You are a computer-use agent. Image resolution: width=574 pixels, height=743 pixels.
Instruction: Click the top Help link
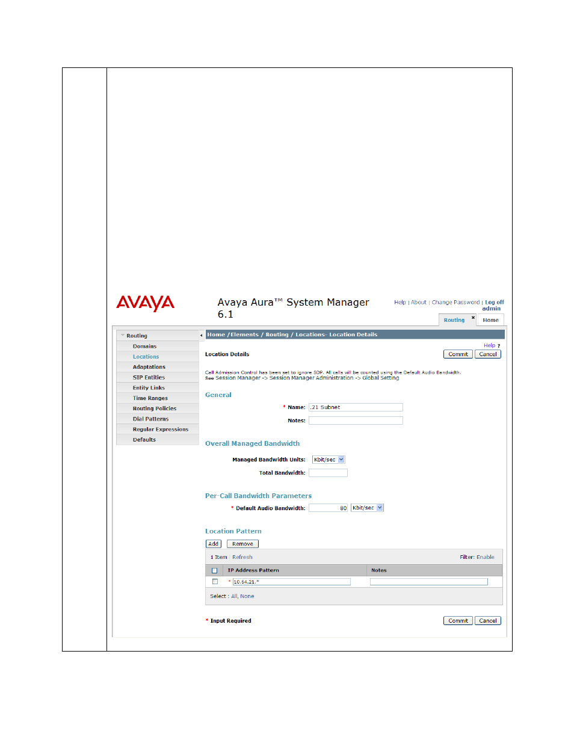[x=400, y=303]
